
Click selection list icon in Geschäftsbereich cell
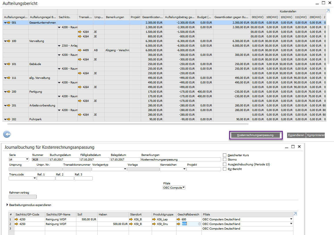(199, 224)
